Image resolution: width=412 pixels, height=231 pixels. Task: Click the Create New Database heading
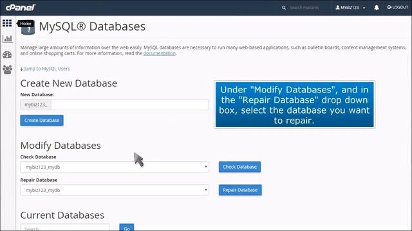(69, 83)
